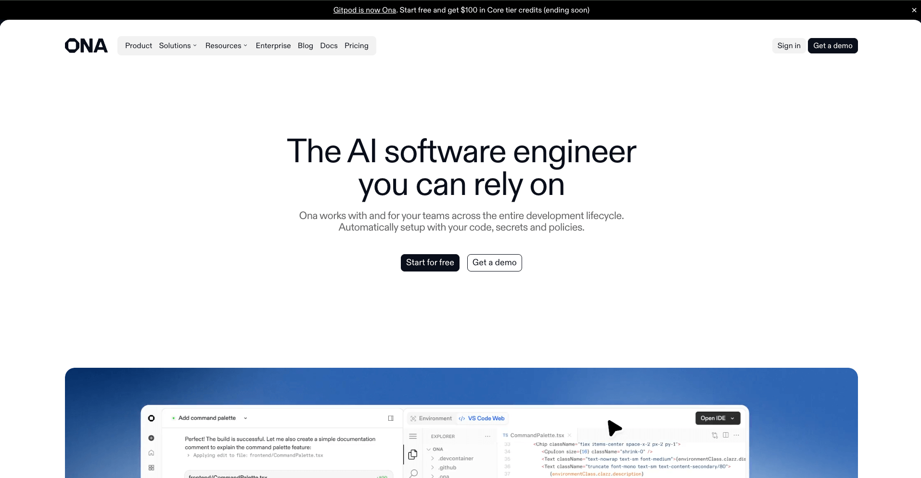Click the ONA logo in the navigation bar
Viewport: 921px width, 478px height.
click(86, 45)
